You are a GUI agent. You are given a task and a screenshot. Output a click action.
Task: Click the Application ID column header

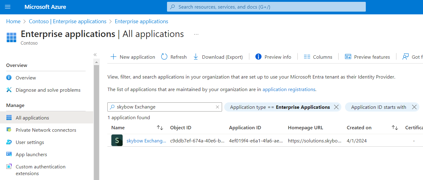[x=245, y=128]
